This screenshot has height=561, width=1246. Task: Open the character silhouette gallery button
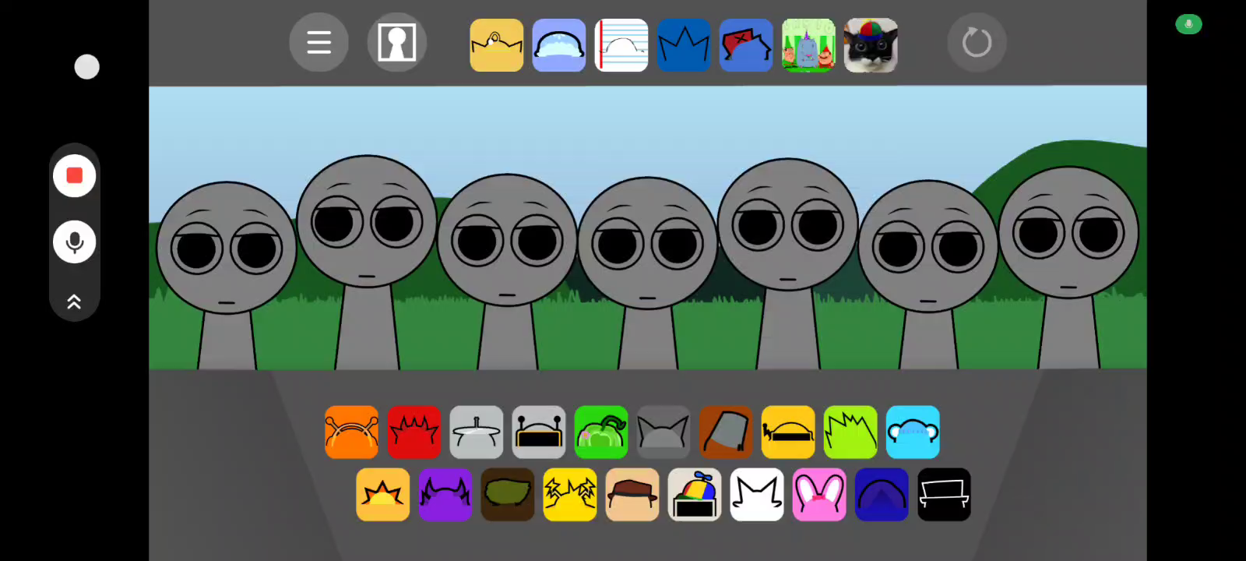[396, 42]
